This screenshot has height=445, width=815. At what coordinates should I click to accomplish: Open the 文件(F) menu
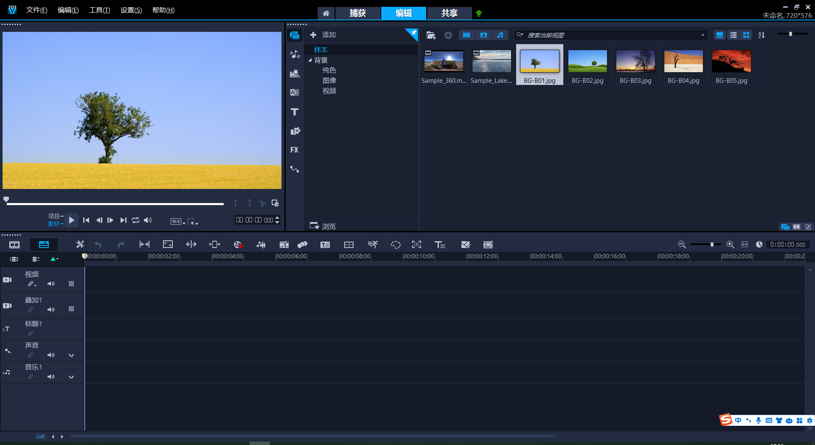pyautogui.click(x=37, y=10)
